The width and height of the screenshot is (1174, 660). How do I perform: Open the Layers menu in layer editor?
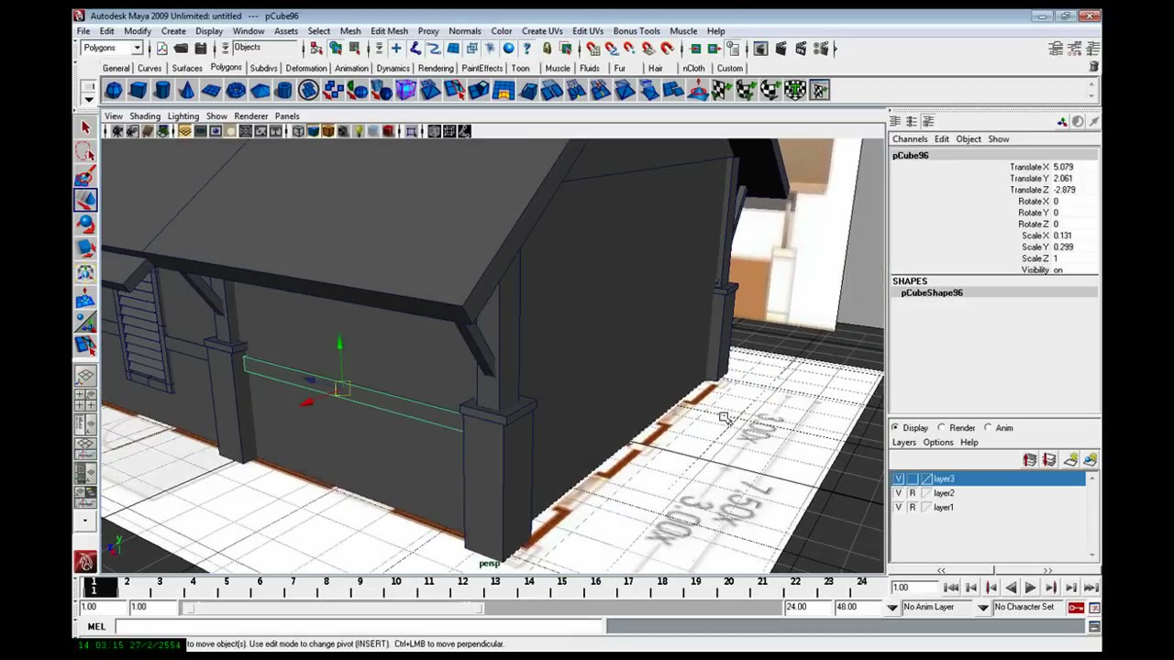(x=903, y=443)
